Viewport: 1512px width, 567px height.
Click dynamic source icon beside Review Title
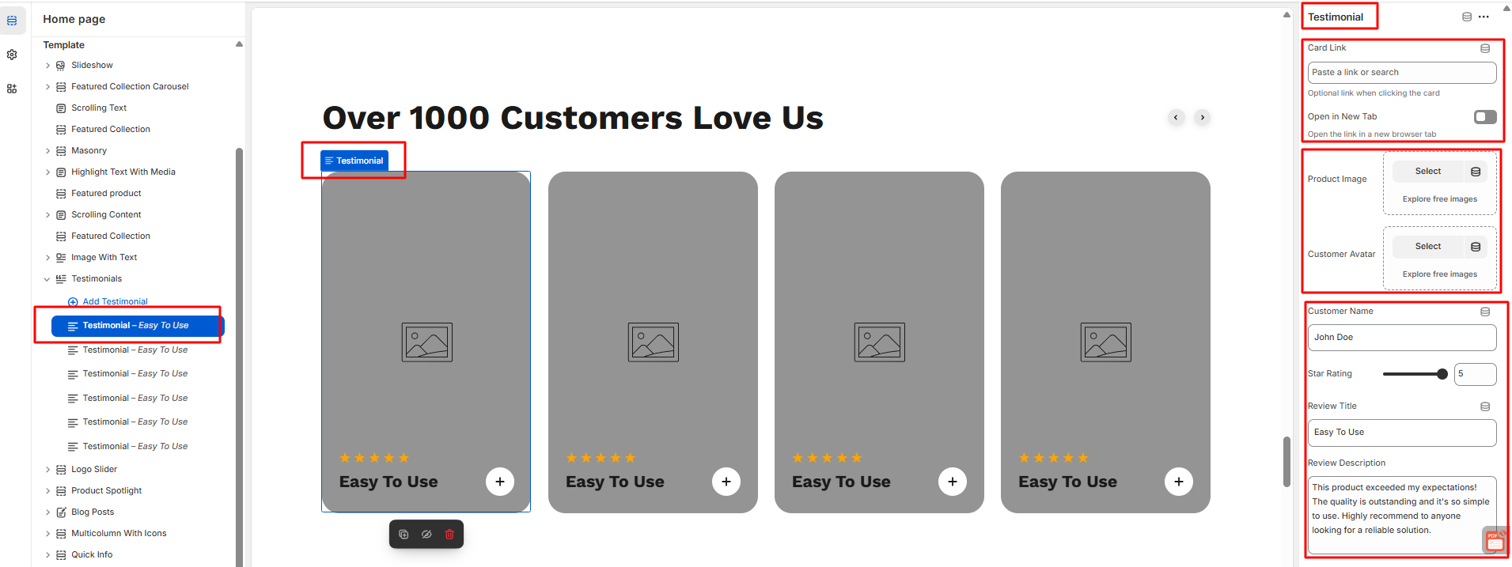click(x=1485, y=406)
